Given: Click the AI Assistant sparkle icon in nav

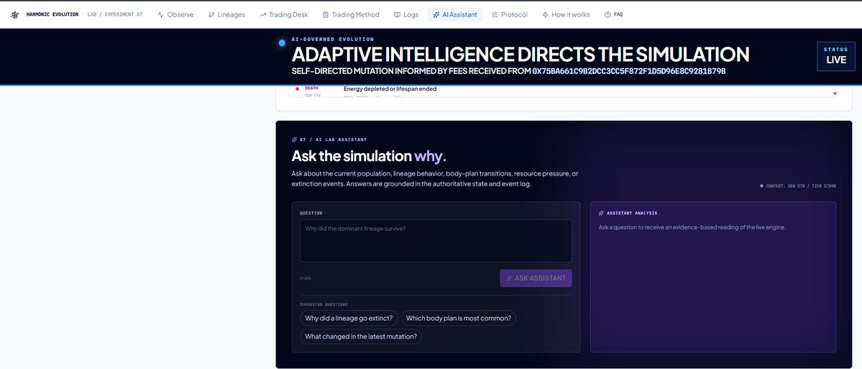Looking at the screenshot, I should click(436, 15).
